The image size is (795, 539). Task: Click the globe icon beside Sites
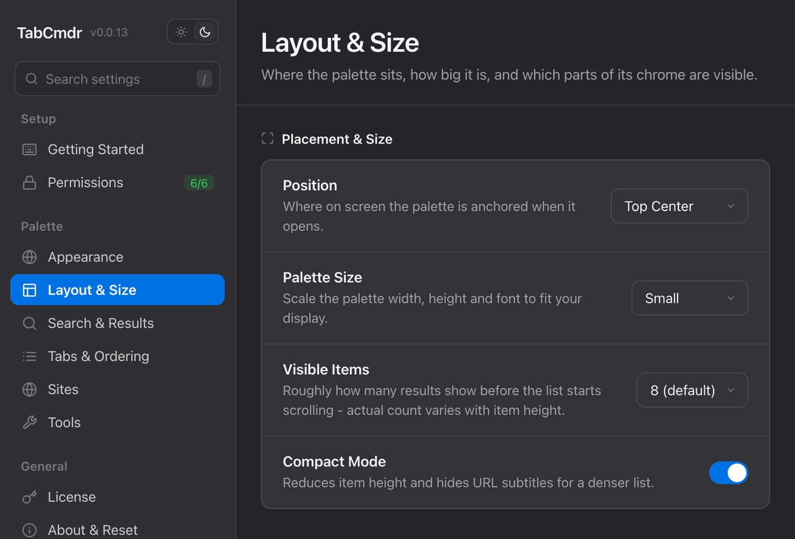pyautogui.click(x=30, y=389)
